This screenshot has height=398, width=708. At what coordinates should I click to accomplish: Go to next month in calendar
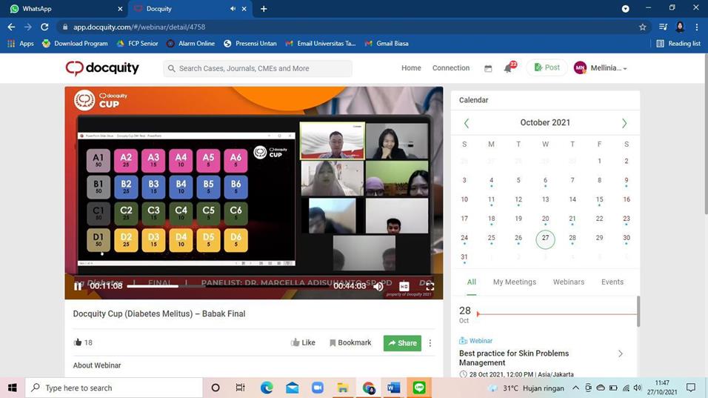(x=624, y=123)
